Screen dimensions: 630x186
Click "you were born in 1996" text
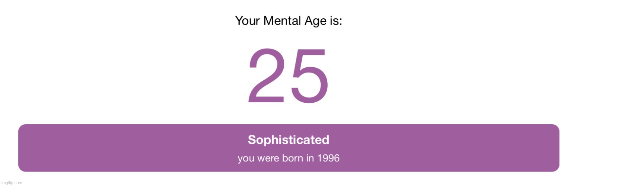click(x=289, y=158)
